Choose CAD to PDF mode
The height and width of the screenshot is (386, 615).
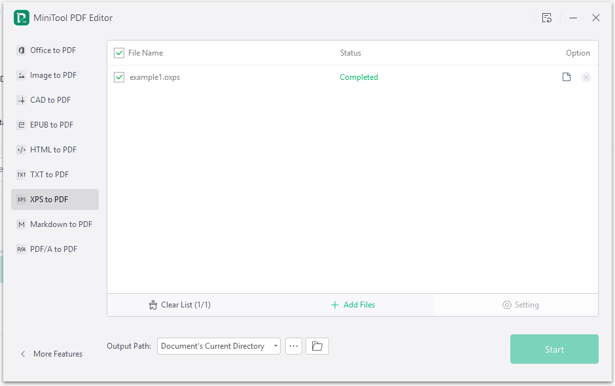[x=55, y=100]
